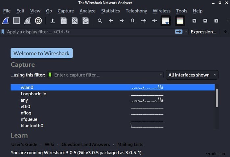Start capturing packets with the shark fin icon

tap(6, 21)
